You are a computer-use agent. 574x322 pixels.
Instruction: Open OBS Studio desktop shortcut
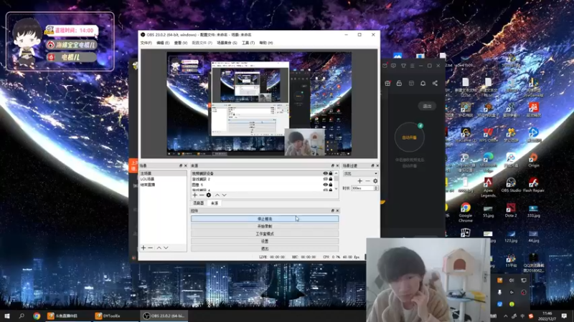coord(511,185)
